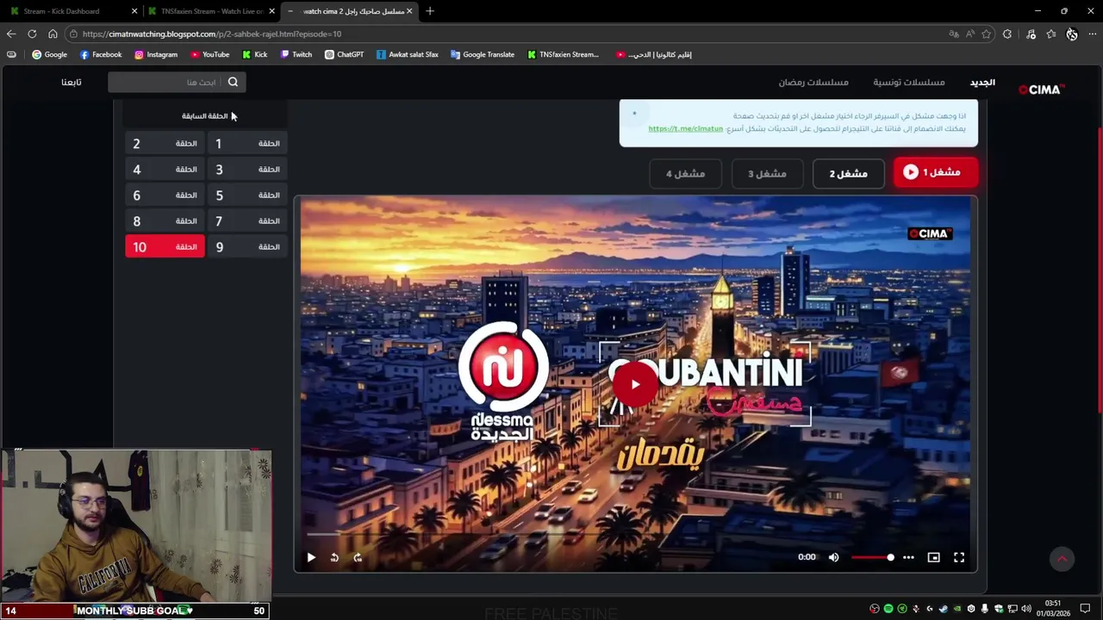Screen dimensions: 1103x620
Task: Enter fullscreen with the player icon
Action: point(959,557)
